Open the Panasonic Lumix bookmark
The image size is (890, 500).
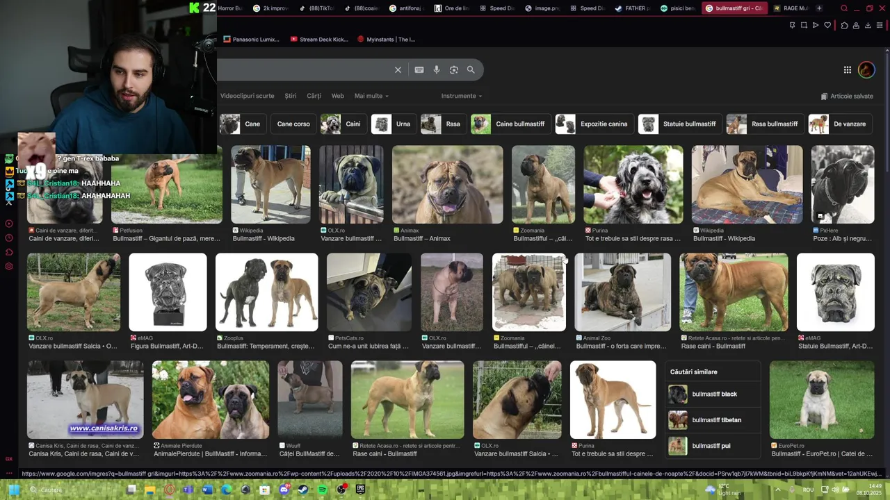251,40
